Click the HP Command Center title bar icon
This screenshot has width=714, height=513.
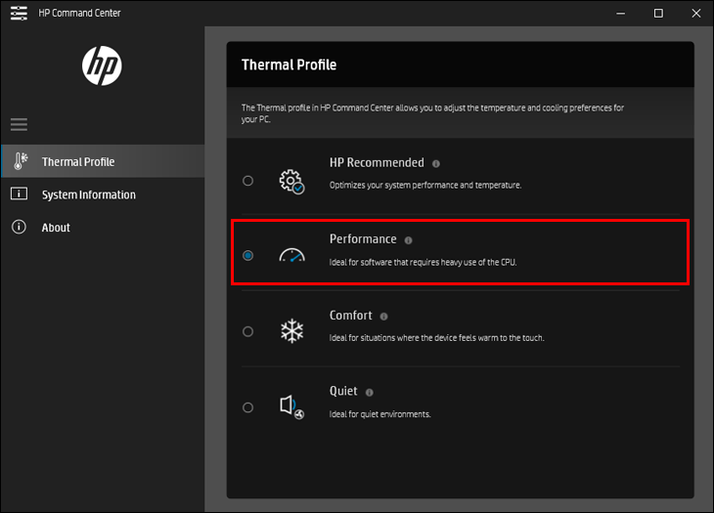[19, 13]
